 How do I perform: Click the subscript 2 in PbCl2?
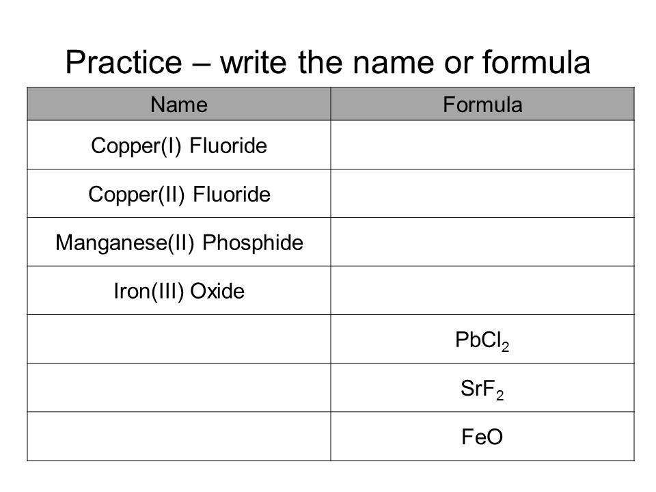[x=506, y=346]
